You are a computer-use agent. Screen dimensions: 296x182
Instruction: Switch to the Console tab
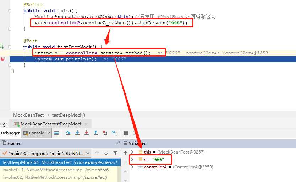(x=36, y=133)
